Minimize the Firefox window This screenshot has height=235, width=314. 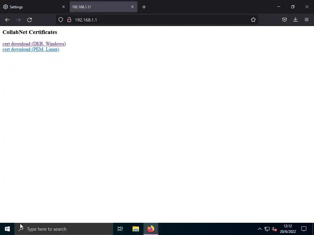tap(278, 7)
